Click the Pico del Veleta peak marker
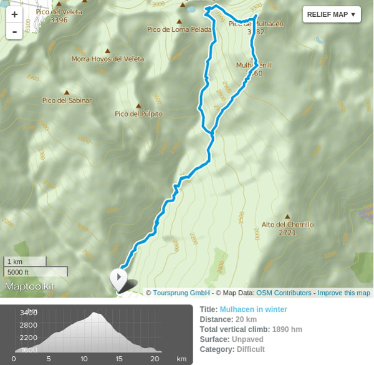Image resolution: width=374 pixels, height=365 pixels. pos(59,4)
